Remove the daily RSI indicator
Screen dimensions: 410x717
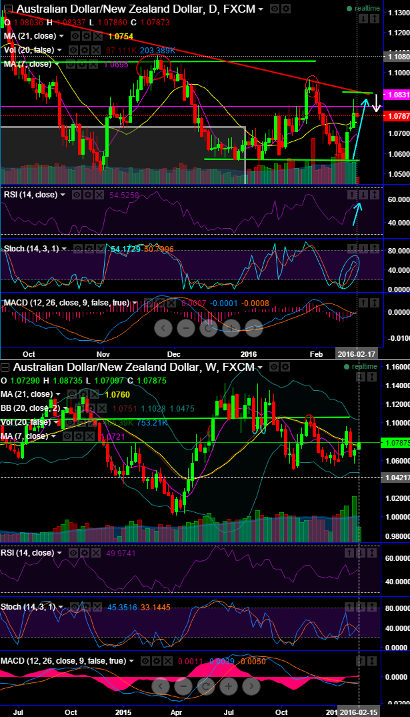(99, 195)
